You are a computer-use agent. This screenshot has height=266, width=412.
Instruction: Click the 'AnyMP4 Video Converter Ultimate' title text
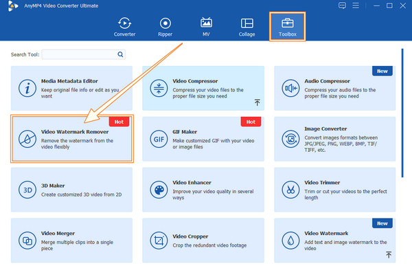(61, 5)
